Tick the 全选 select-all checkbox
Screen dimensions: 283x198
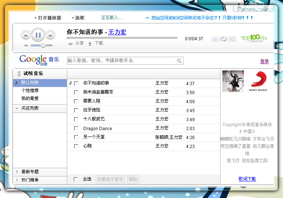(76, 179)
